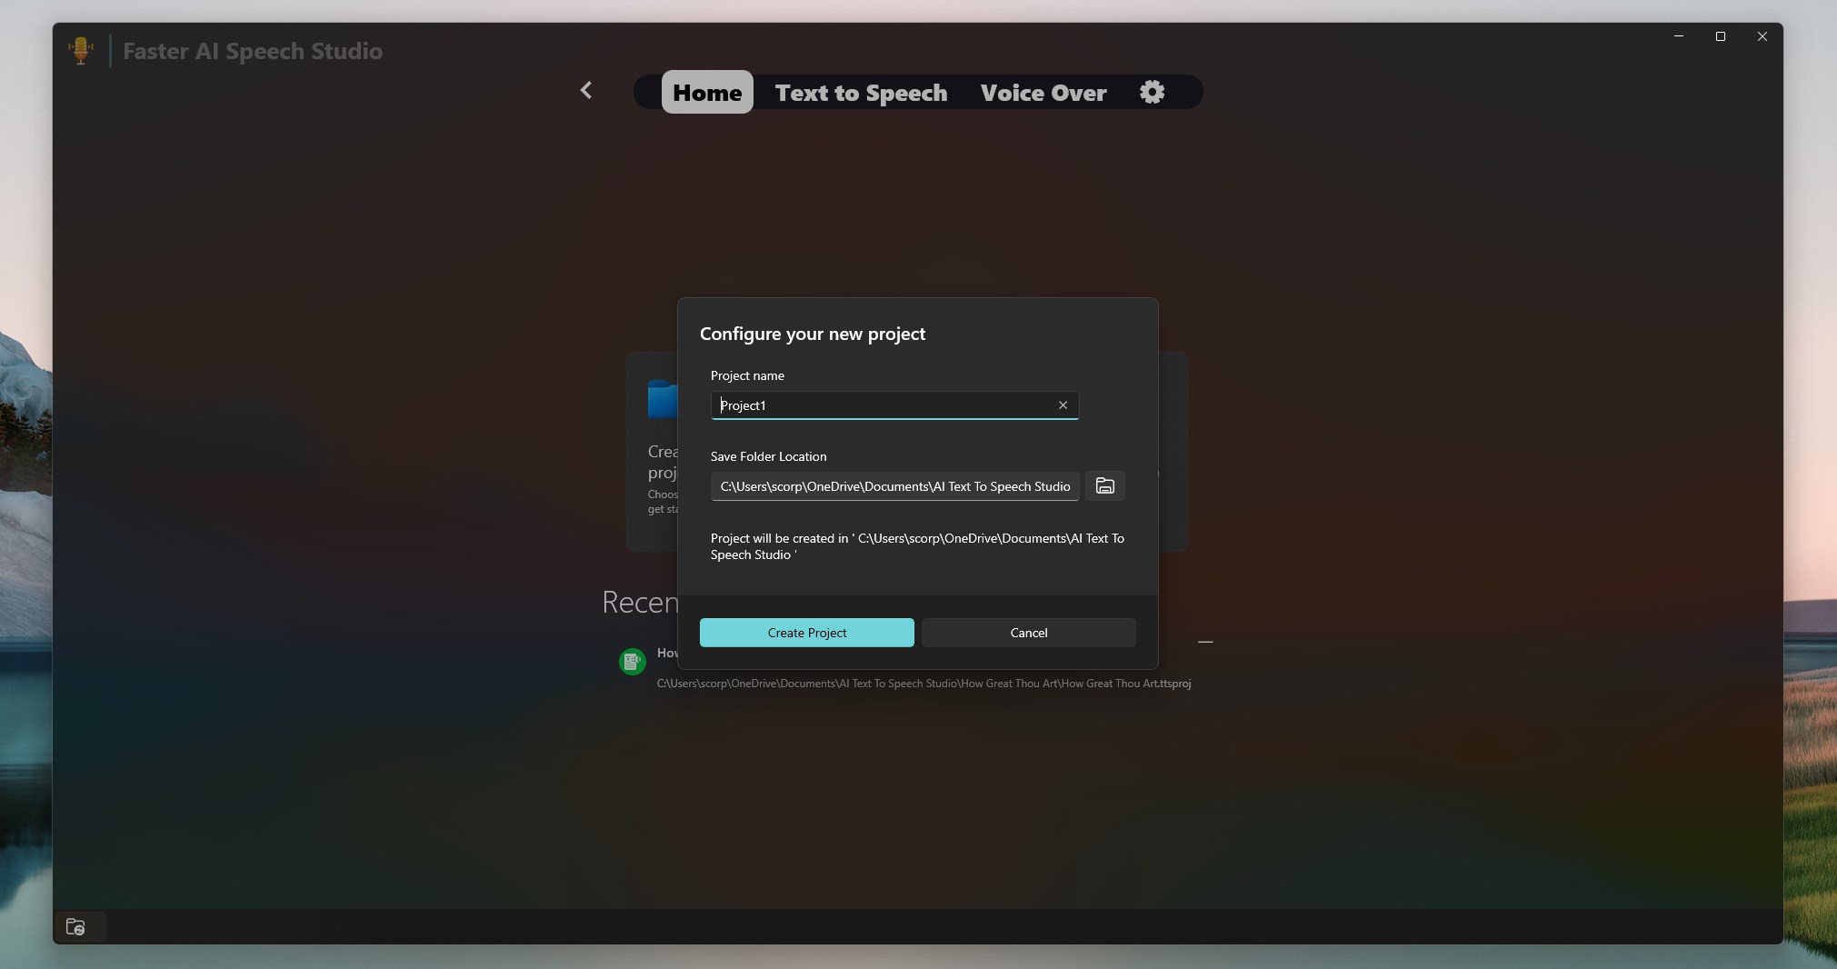Maximize the application window
The height and width of the screenshot is (969, 1837).
(x=1720, y=36)
